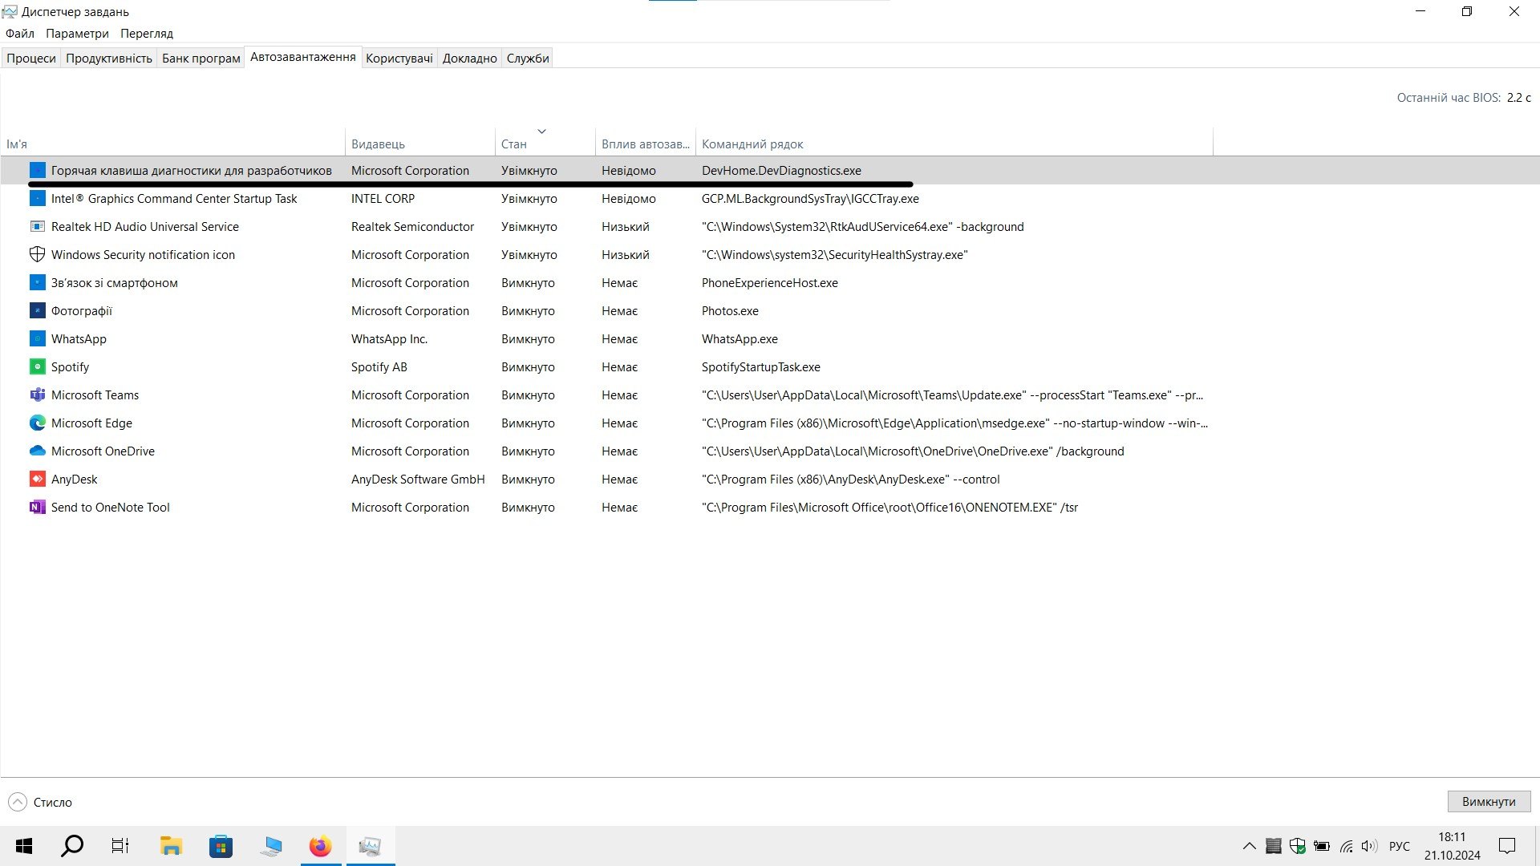1540x866 pixels.
Task: Click the battery tray icon
Action: pos(1322,846)
